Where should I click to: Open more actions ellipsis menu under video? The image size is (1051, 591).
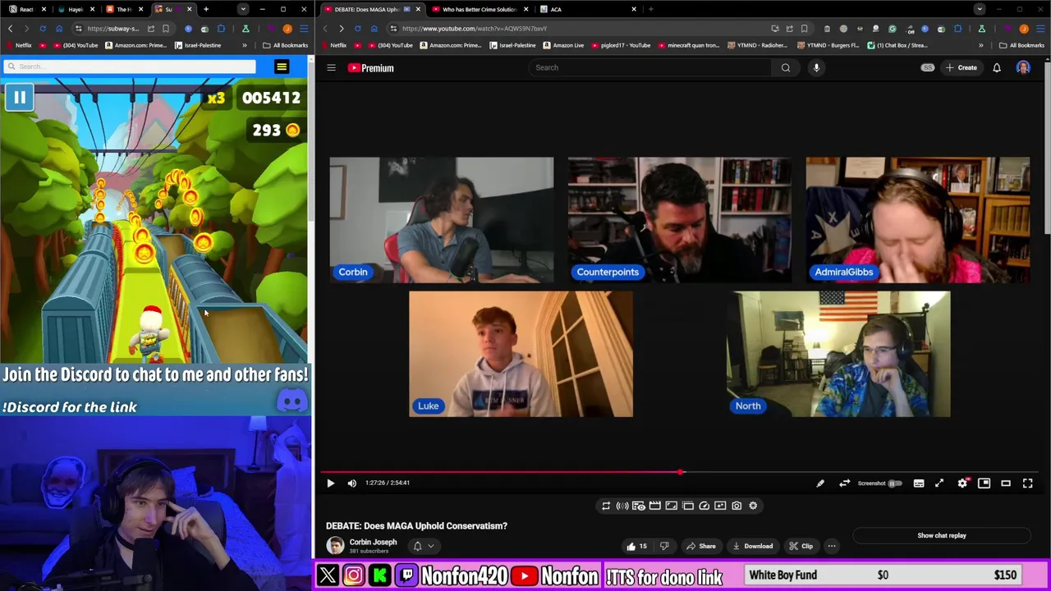pos(832,546)
